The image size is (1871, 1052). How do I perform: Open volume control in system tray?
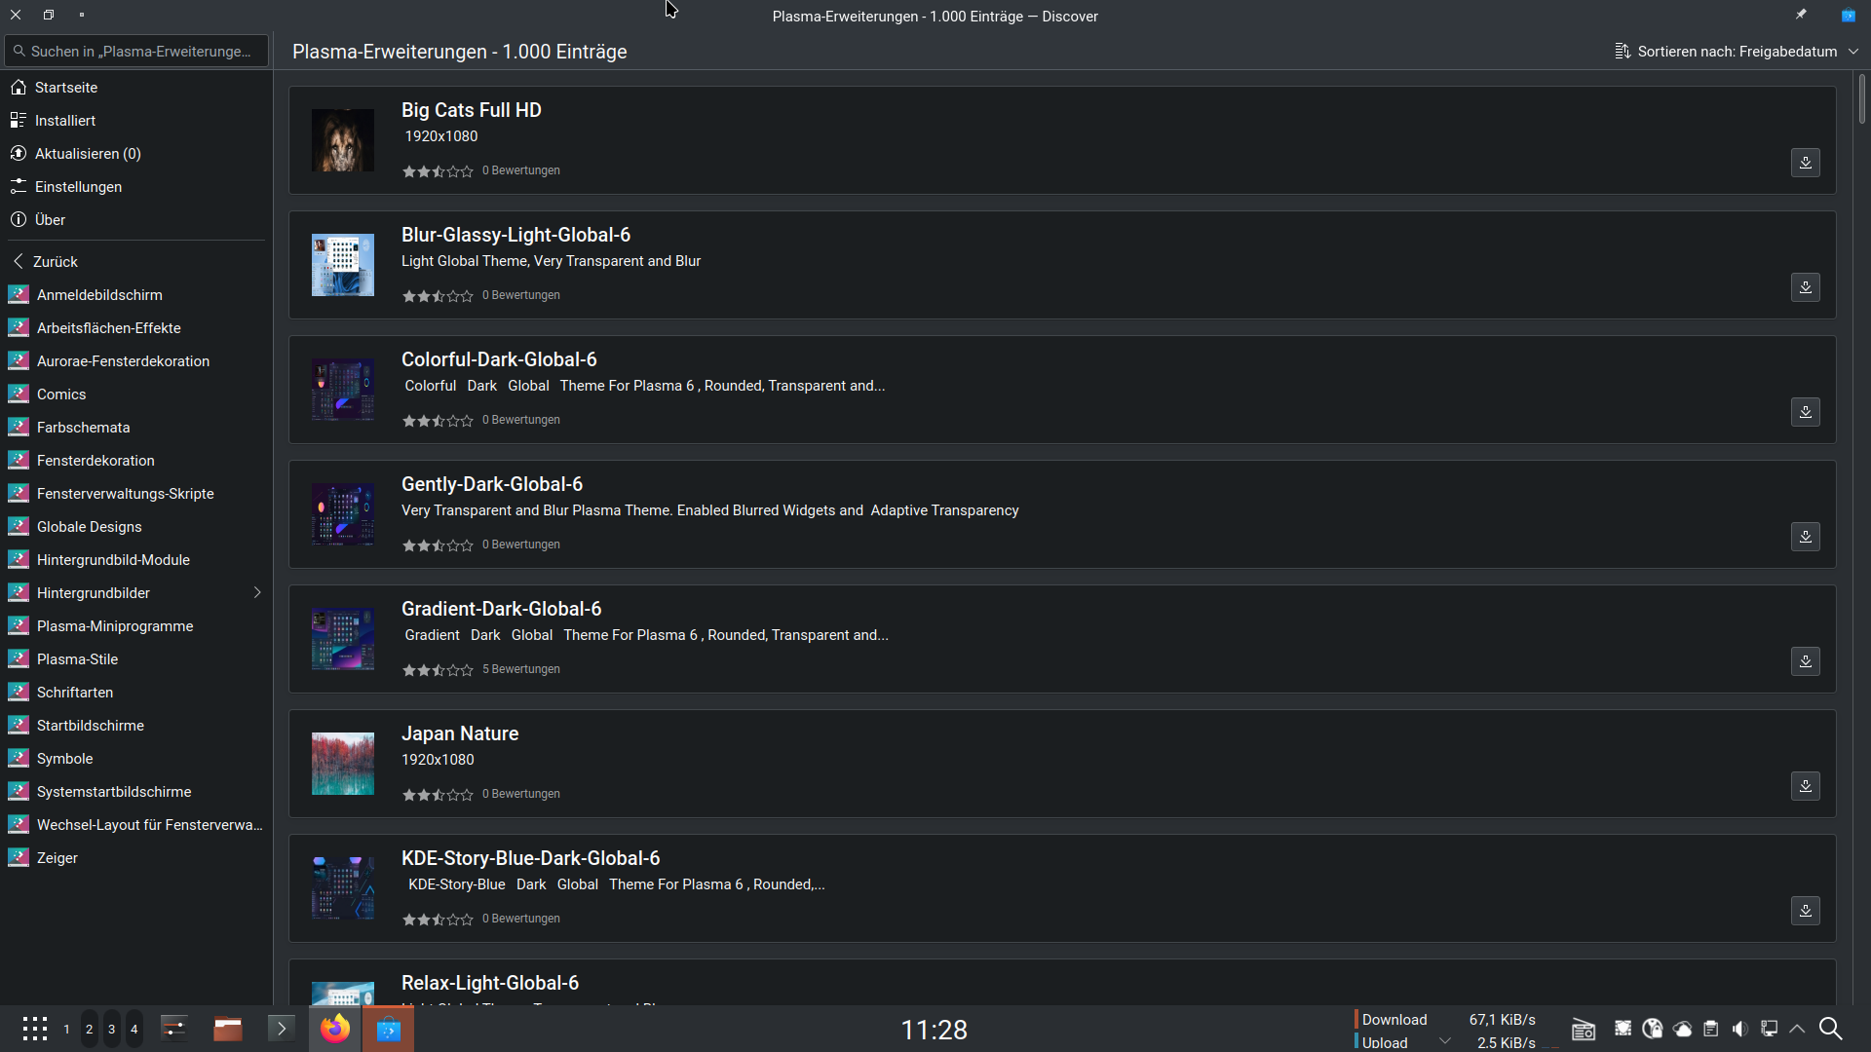pyautogui.click(x=1739, y=1029)
